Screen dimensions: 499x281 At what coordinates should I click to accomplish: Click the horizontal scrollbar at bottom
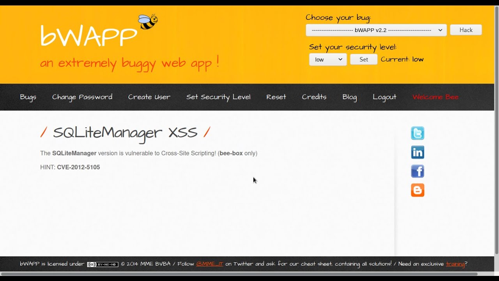[x=239, y=274]
